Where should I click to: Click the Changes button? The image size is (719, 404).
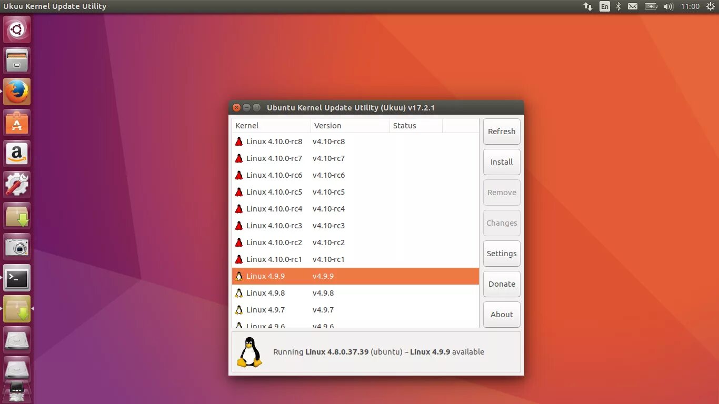point(502,223)
